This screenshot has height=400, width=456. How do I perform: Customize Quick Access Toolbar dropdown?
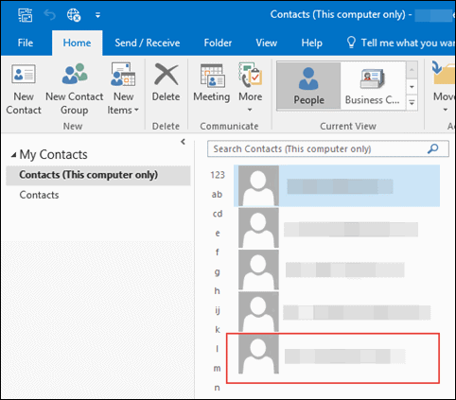(x=97, y=15)
